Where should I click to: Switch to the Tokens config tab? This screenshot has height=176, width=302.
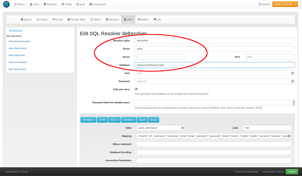(96, 20)
